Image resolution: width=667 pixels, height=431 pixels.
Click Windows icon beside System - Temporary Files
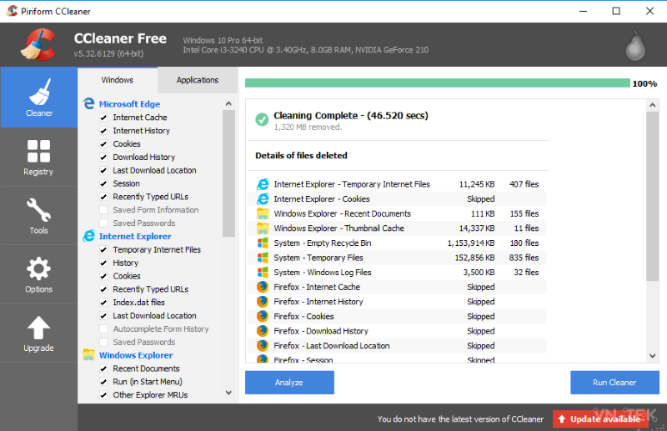(x=263, y=258)
